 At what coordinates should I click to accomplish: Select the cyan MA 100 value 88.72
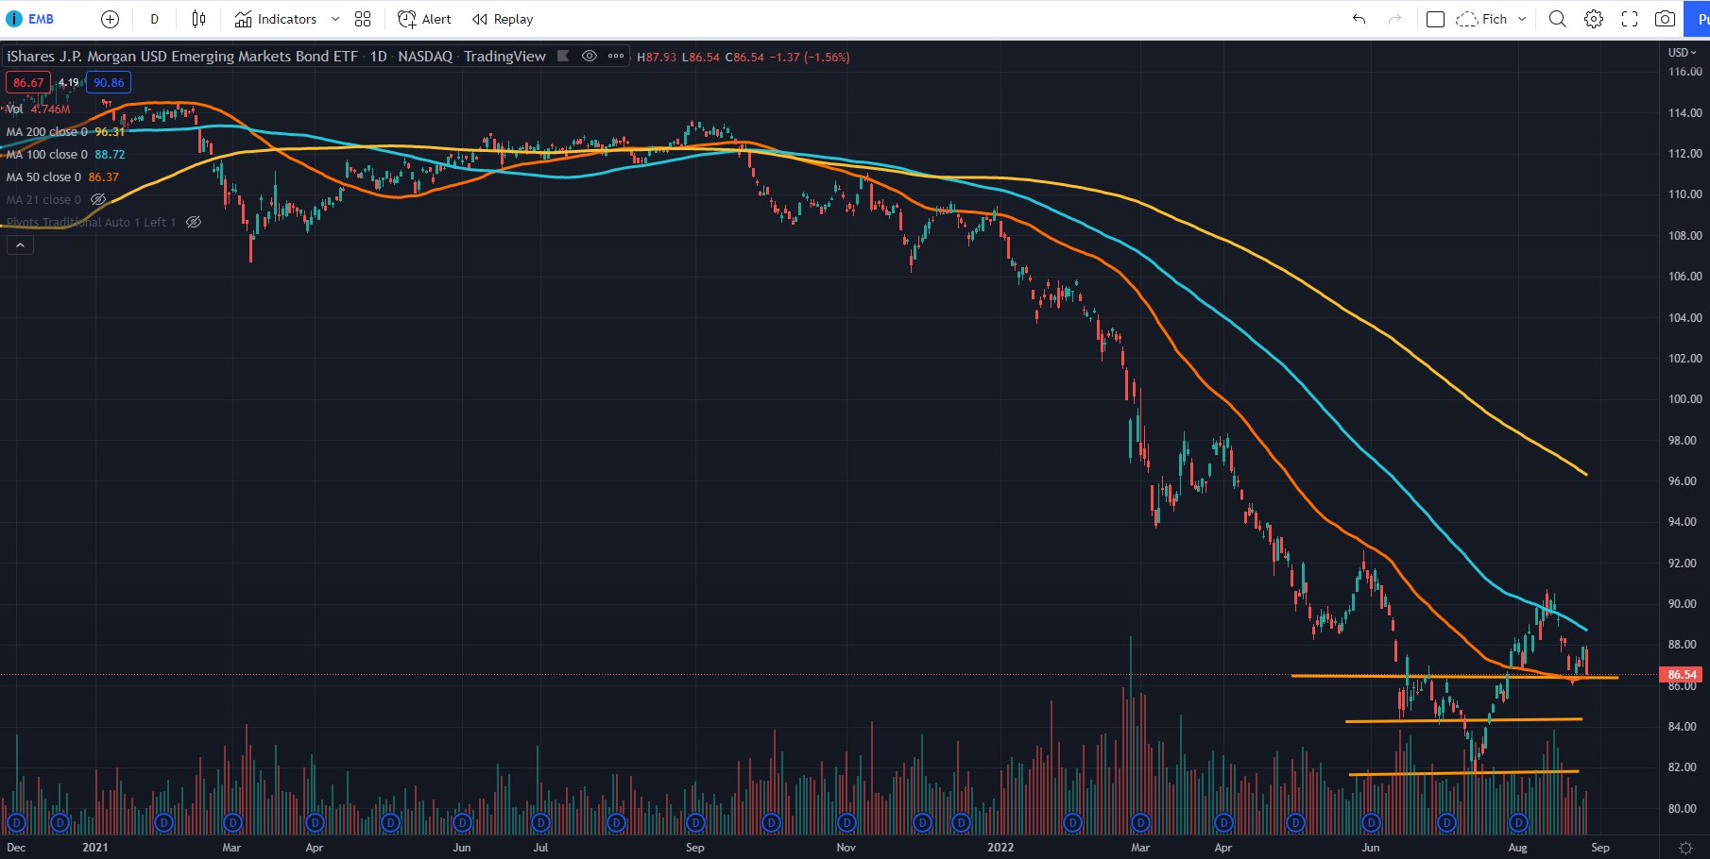(110, 155)
